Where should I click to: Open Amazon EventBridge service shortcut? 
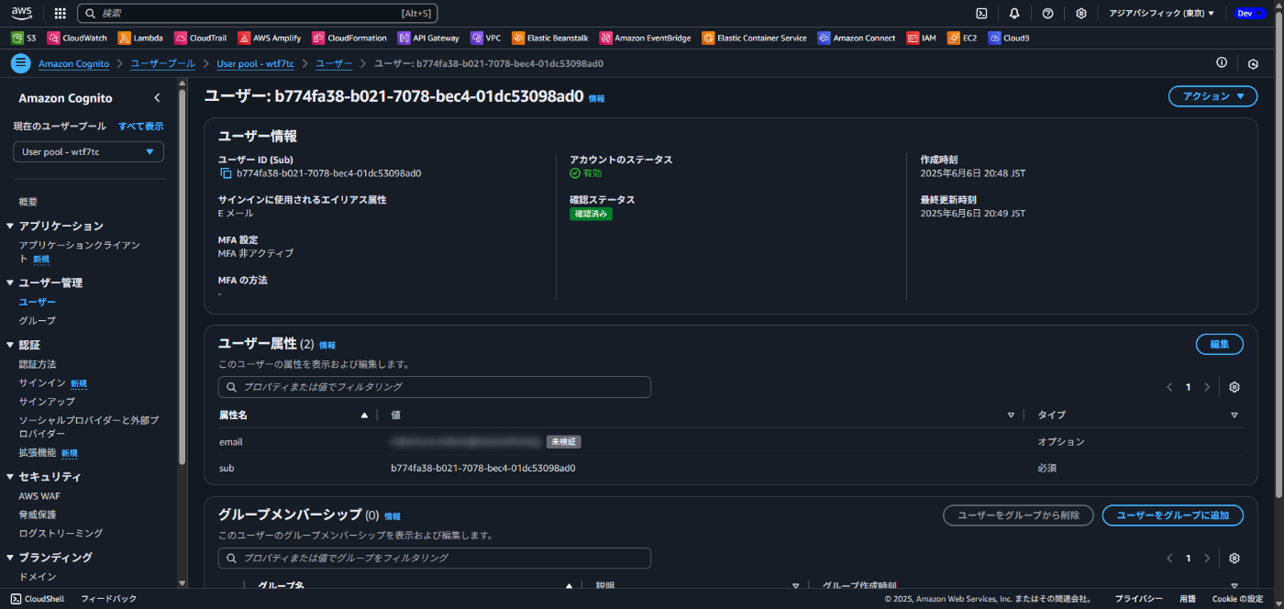pos(646,39)
